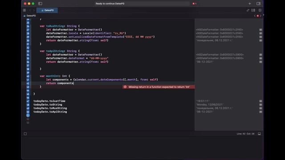Click the todayDate.toString line
This screenshot has width=285, height=160.
pos(48,105)
